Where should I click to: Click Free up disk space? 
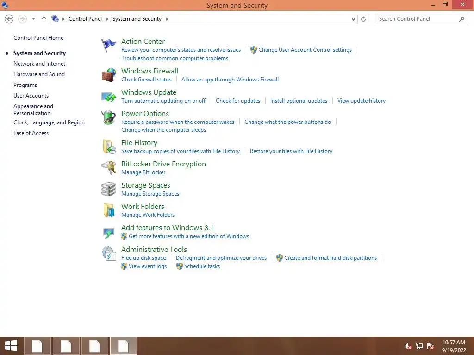click(143, 258)
